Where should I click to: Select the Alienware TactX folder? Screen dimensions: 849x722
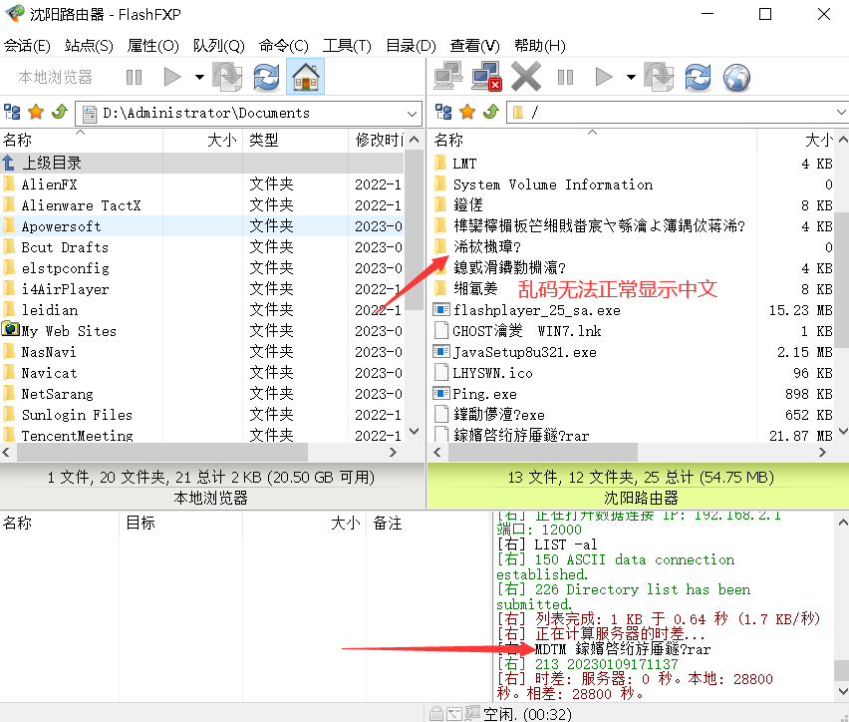tap(201, 205)
